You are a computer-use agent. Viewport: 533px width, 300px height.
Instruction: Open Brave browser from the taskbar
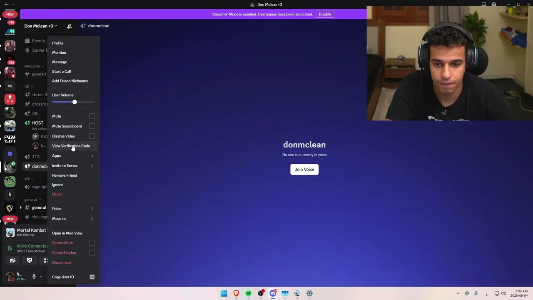coord(236,293)
